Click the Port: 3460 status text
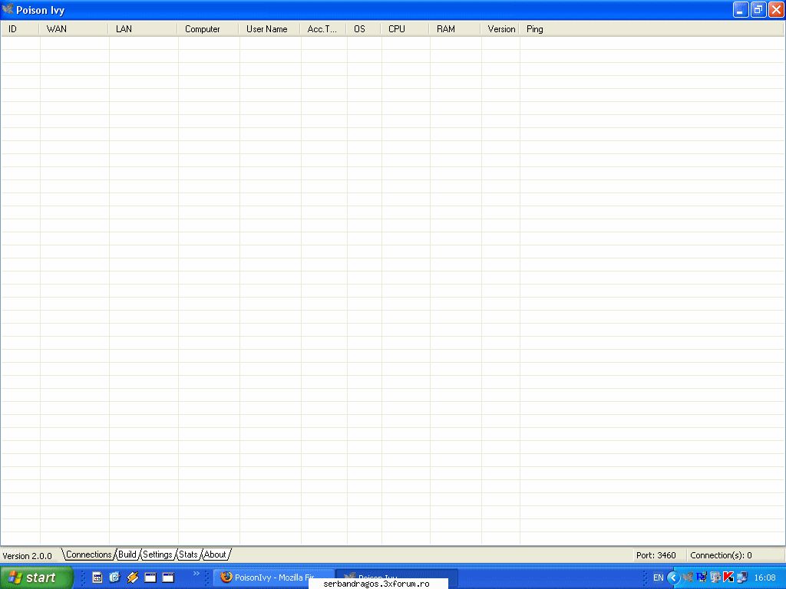Image resolution: width=786 pixels, height=589 pixels. [x=656, y=555]
